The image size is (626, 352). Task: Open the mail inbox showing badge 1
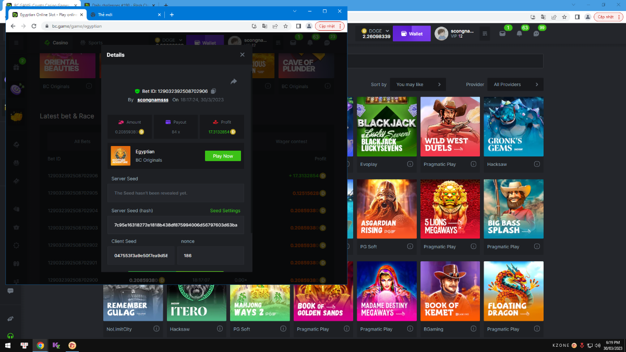click(x=502, y=33)
